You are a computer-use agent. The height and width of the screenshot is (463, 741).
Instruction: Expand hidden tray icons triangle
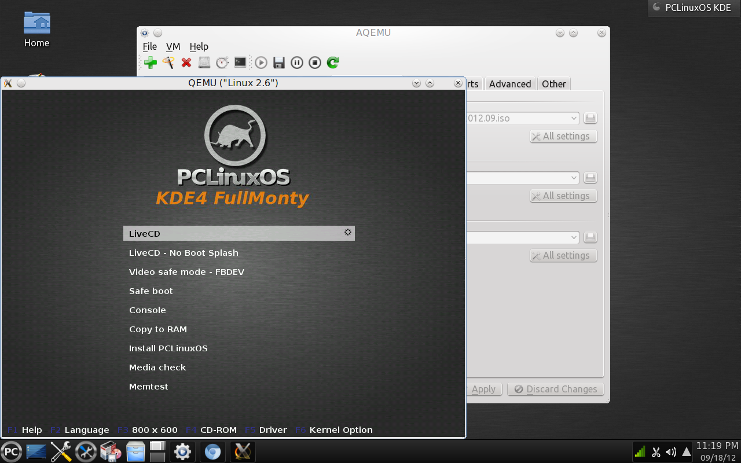pos(686,451)
